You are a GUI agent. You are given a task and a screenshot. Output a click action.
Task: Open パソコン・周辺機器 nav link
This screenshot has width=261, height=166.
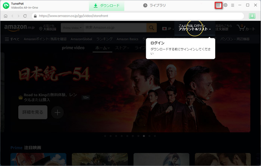(x=235, y=39)
